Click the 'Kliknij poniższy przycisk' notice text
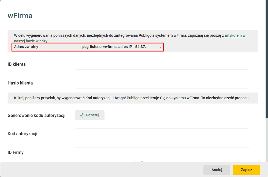The image size is (268, 177). point(132,98)
